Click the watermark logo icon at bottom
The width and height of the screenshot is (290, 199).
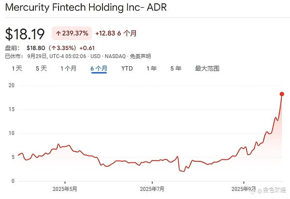[x=252, y=191]
